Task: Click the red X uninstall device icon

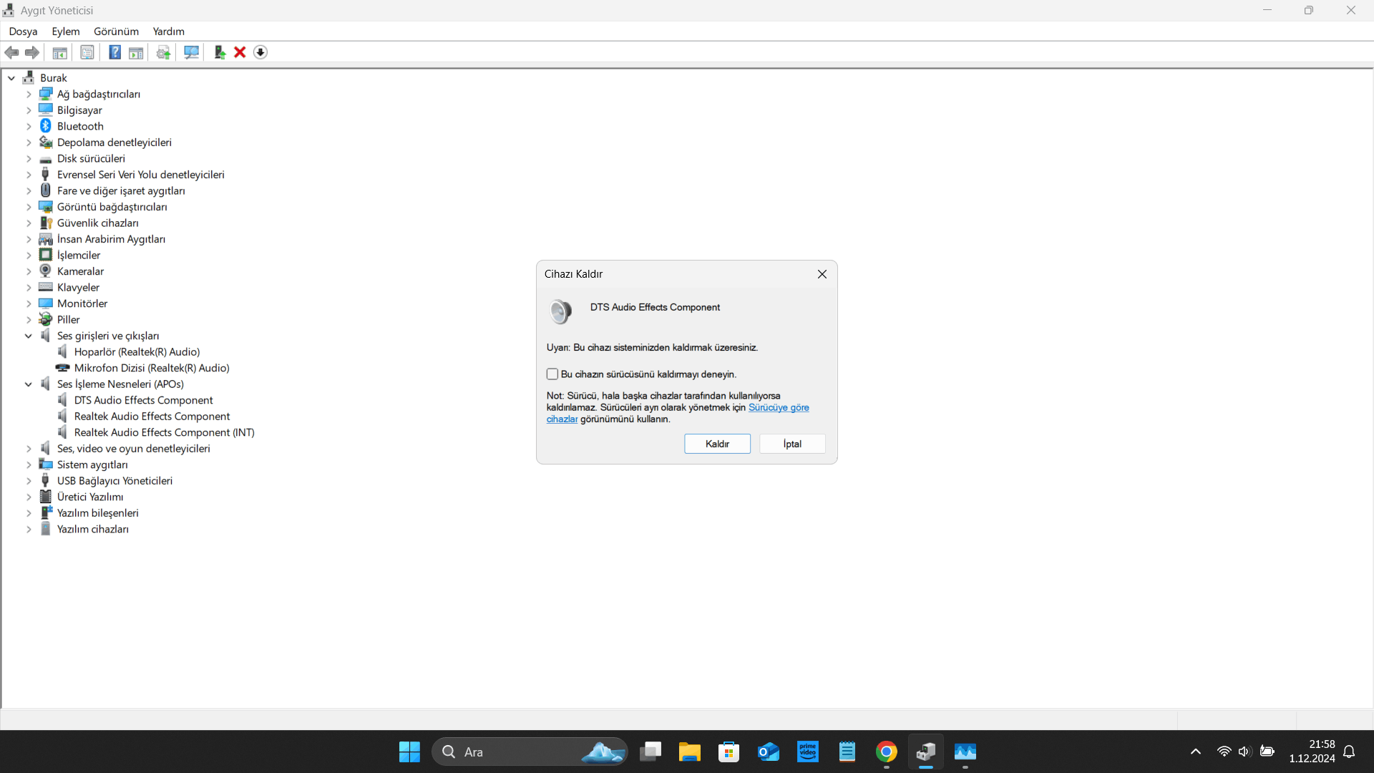Action: pyautogui.click(x=240, y=52)
